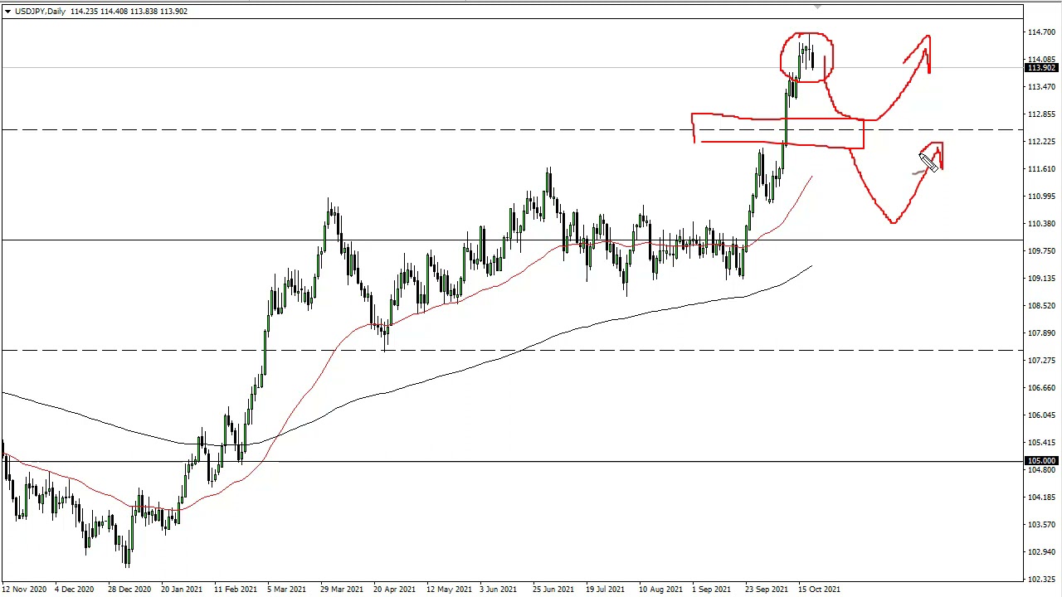Click the 11 Feb 2021 date label

(236, 590)
